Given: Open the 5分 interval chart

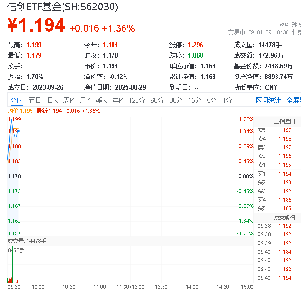Looking at the screenshot, I should (x=212, y=100).
